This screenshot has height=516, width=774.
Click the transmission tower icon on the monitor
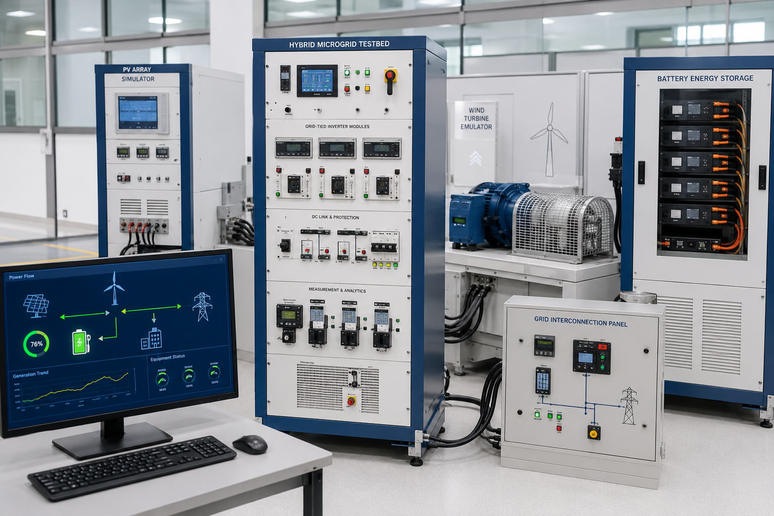tap(203, 306)
